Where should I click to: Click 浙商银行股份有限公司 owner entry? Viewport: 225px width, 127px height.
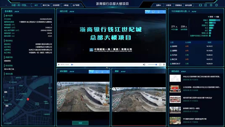[x=44, y=44]
